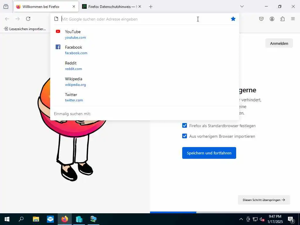Image resolution: width=300 pixels, height=225 pixels.
Task: Open the Firefox View icon
Action: coord(6,6)
